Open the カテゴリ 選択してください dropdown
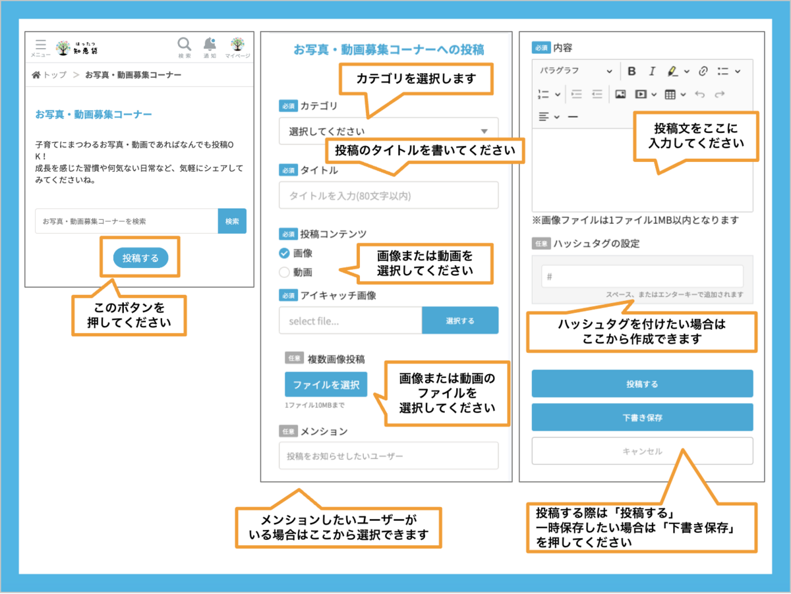The image size is (791, 594). [388, 131]
